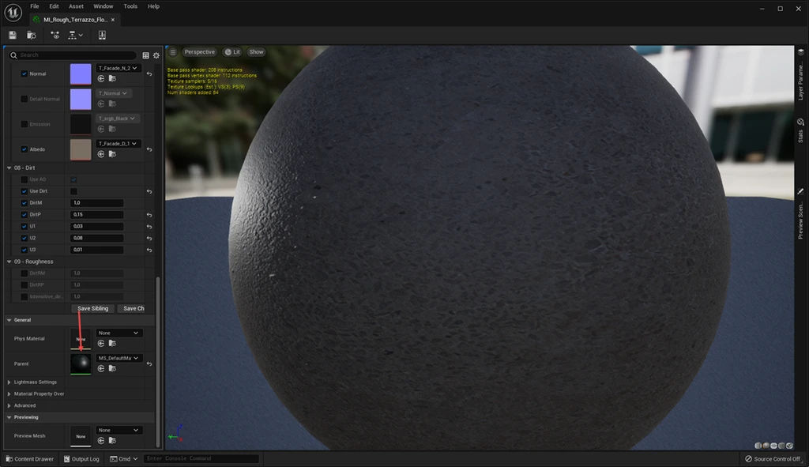Browse to Preview Mesh in Content Browser

coord(112,440)
